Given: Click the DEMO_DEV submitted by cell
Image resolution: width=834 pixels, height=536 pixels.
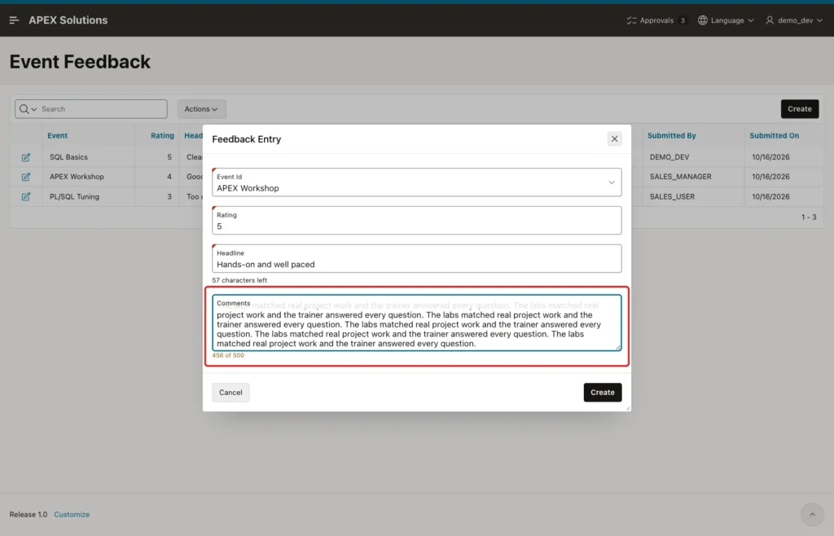Looking at the screenshot, I should [x=669, y=157].
